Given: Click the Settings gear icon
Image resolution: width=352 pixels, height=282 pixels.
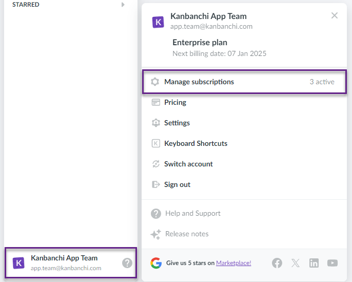Looking at the screenshot, I should 156,123.
